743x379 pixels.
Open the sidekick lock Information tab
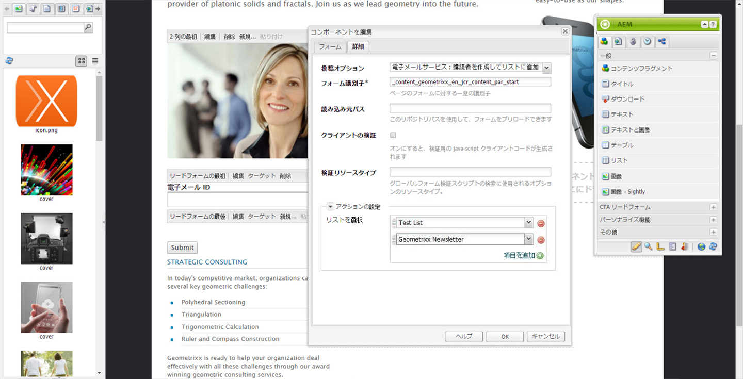coord(633,42)
